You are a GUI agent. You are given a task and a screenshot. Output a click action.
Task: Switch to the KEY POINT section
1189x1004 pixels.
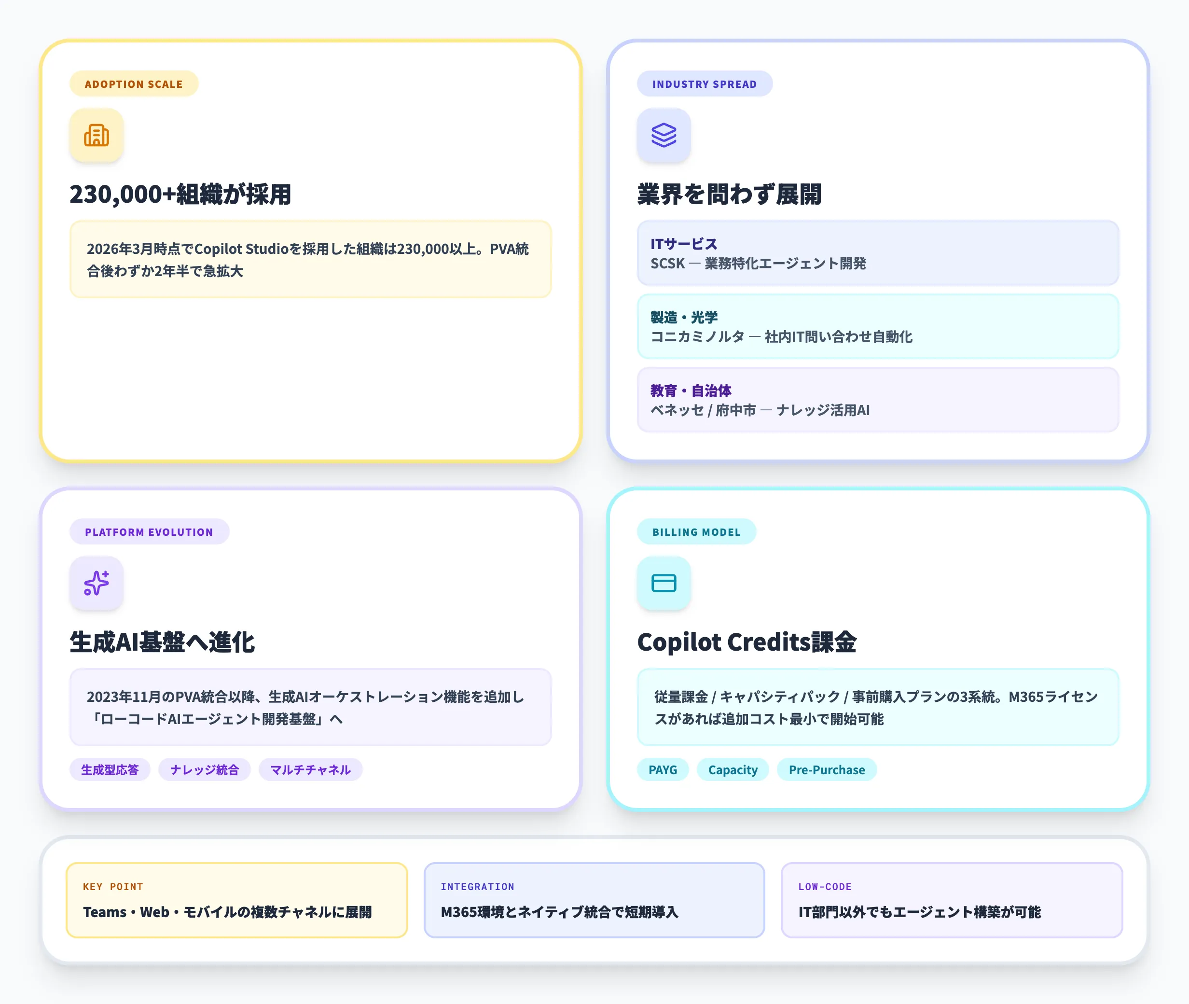point(237,900)
